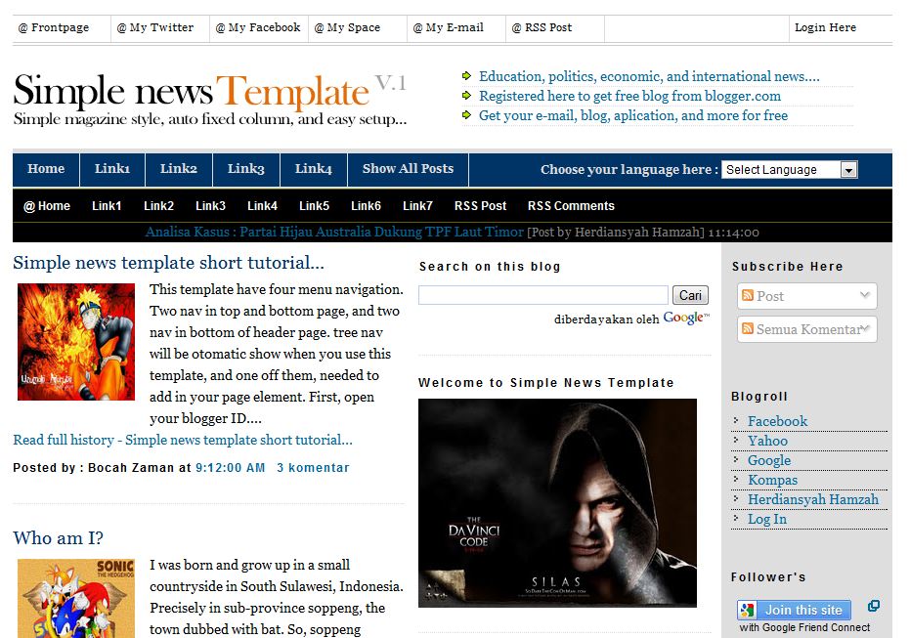Expand the Post subscription dropdown
The image size is (910, 638).
pos(864,295)
